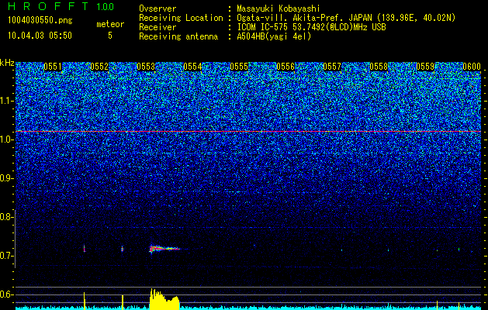Click the 1.1 kHz frequency label

(6, 101)
